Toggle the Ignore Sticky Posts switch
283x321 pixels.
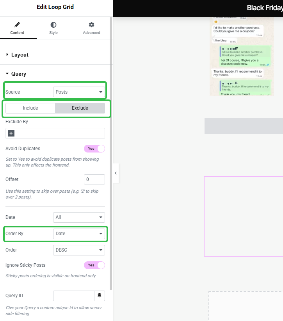(x=94, y=265)
